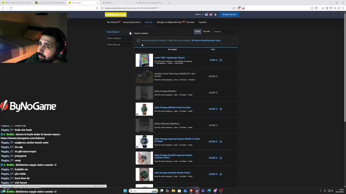Click the Seiko SRPE45J green watch thumbnail
The height and width of the screenshot is (194, 346).
144,109
